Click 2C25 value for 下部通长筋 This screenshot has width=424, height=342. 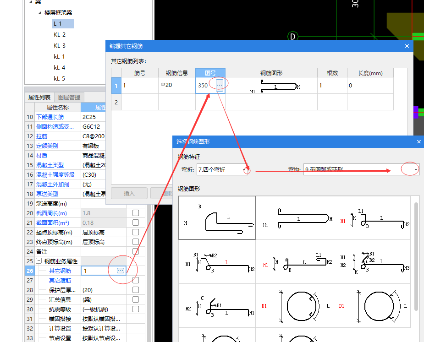coord(94,117)
